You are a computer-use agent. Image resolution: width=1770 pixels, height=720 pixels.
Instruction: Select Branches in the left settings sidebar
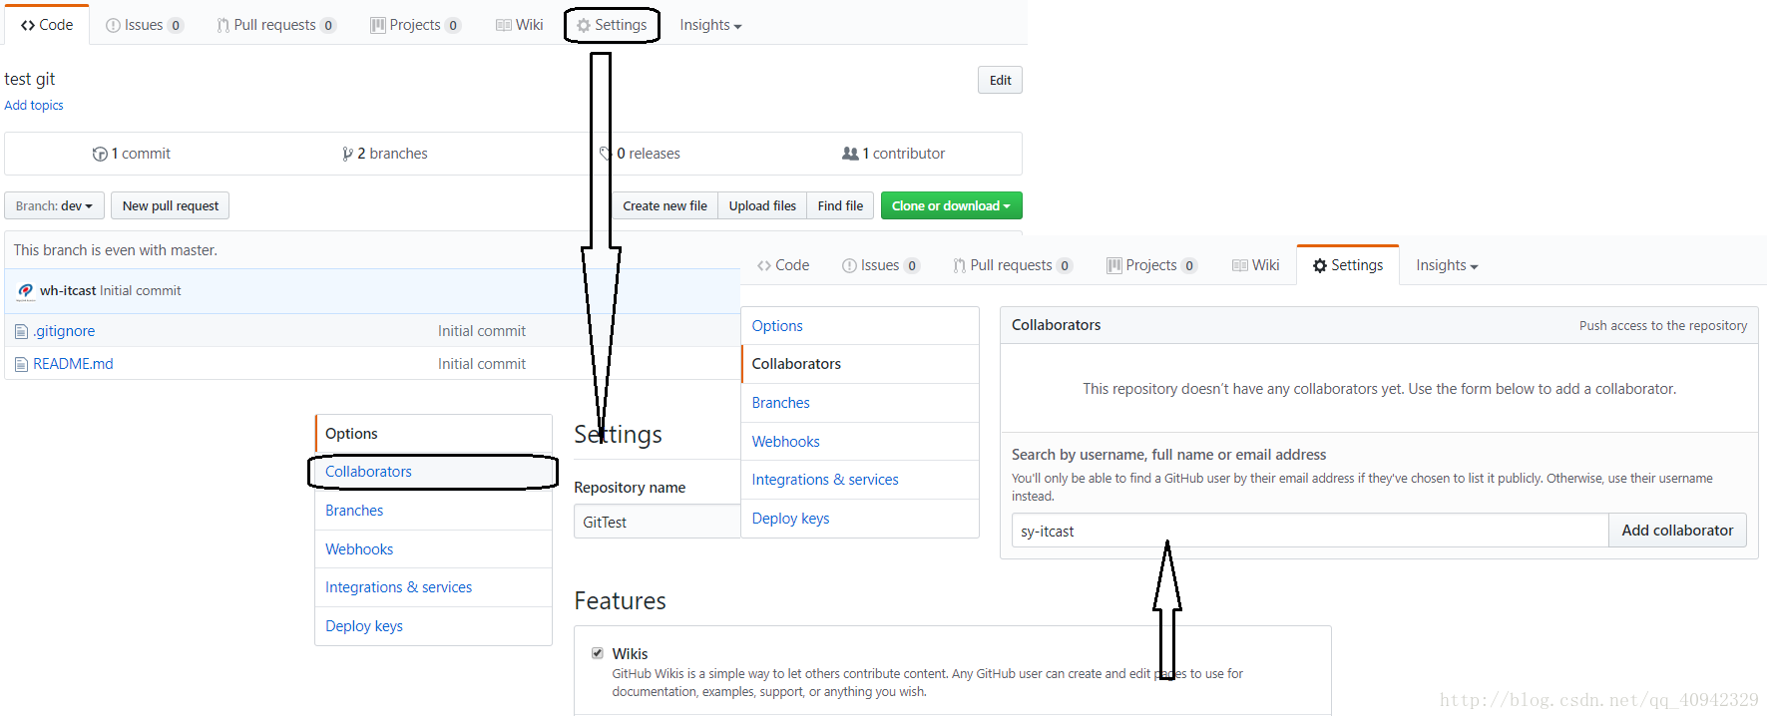(x=434, y=511)
